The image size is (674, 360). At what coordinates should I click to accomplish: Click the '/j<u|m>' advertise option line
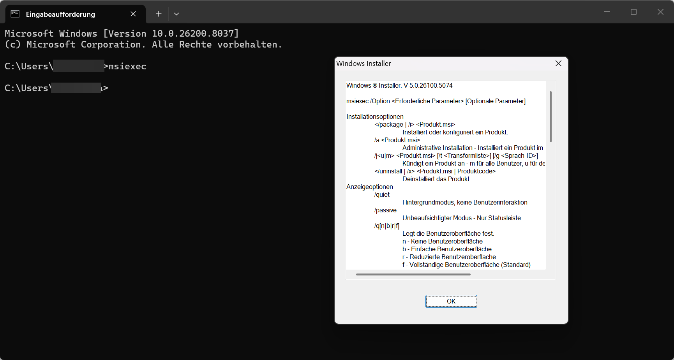(x=456, y=155)
